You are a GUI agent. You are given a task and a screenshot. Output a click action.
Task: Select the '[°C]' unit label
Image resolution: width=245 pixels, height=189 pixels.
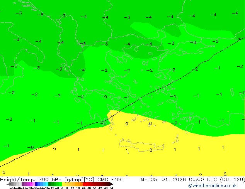click(89, 180)
